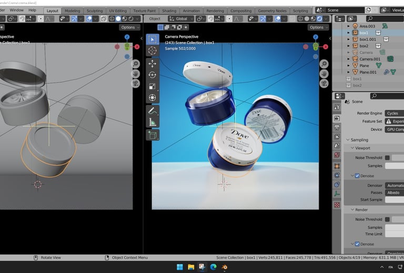Expand Area.003 in outliner
The height and width of the screenshot is (273, 404).
349,26
